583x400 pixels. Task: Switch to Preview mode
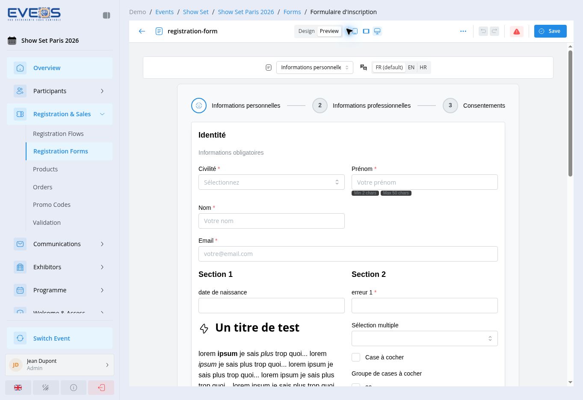(329, 31)
